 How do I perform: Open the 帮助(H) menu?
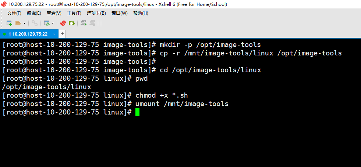coord(141,13)
